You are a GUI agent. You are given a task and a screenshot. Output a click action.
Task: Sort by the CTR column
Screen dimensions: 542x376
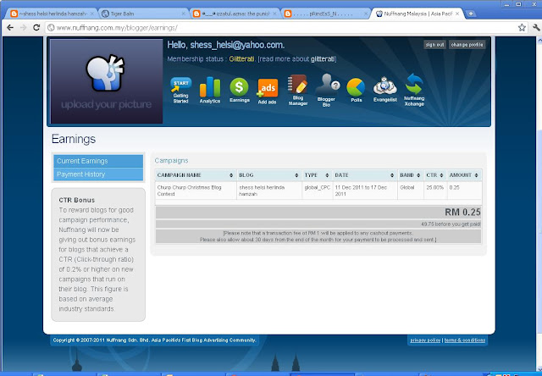(x=435, y=175)
